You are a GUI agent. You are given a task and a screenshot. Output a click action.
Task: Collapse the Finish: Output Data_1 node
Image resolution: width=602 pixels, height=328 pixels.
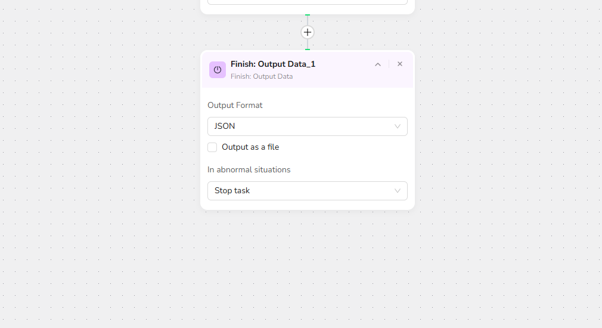coord(378,64)
